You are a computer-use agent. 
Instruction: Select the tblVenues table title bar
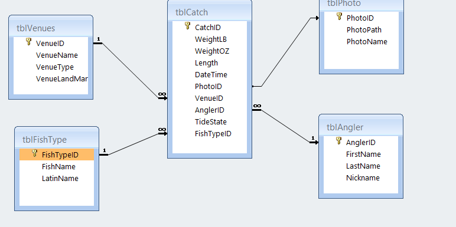point(51,28)
